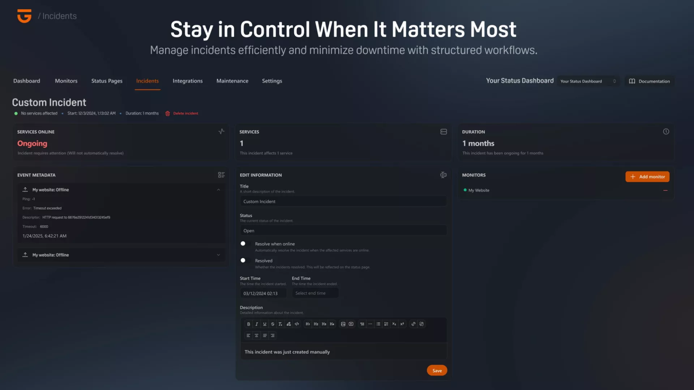Center align the description text
Screen dimensions: 694x390
[257, 335]
